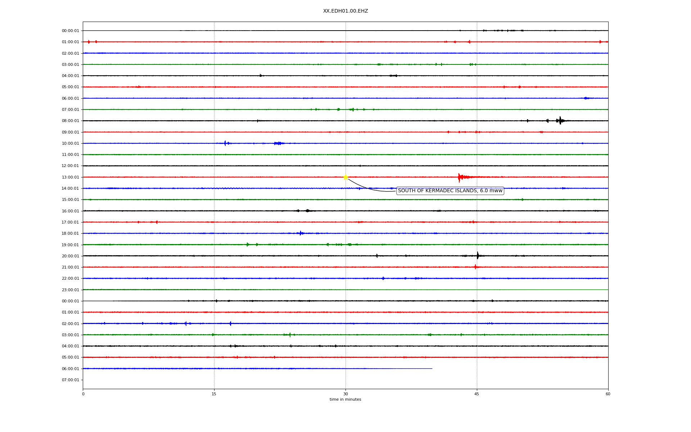Click the x-axis tick label 30
The height and width of the screenshot is (432, 691).
click(x=345, y=394)
